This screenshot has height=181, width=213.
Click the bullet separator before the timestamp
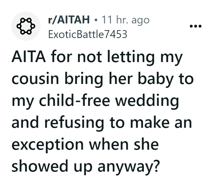click(96, 20)
